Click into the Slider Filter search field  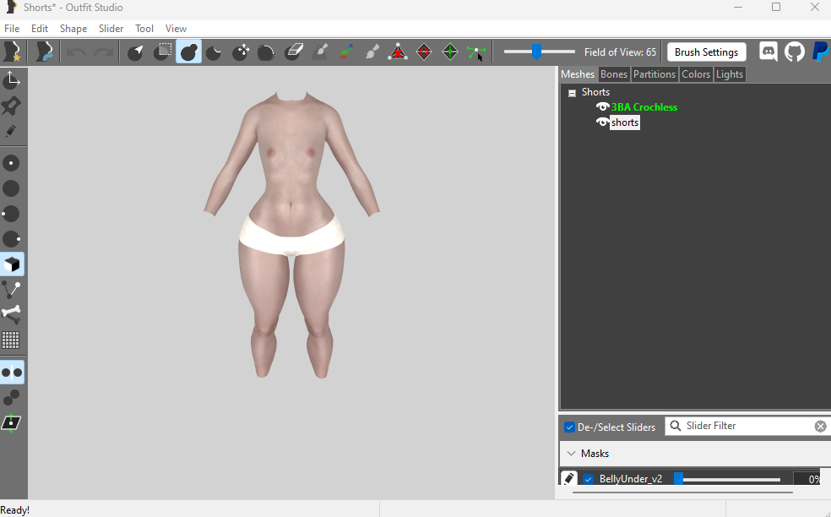747,426
